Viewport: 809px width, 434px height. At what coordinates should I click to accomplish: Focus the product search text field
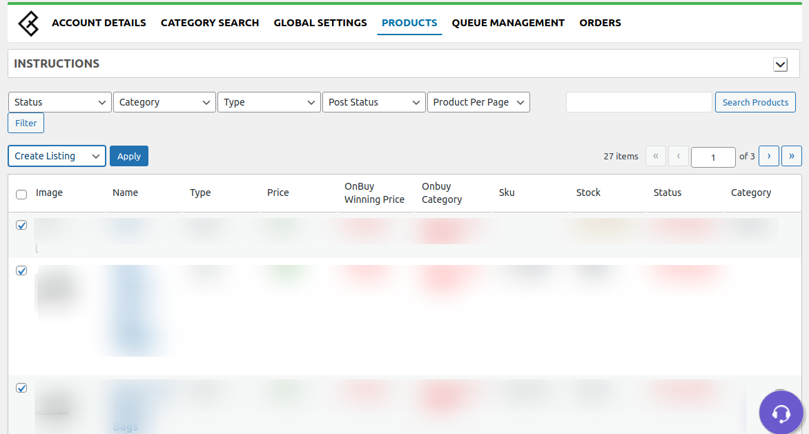pos(639,102)
